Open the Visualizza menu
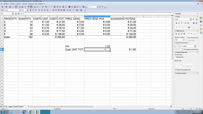203x114 pixels. pos(13,4)
